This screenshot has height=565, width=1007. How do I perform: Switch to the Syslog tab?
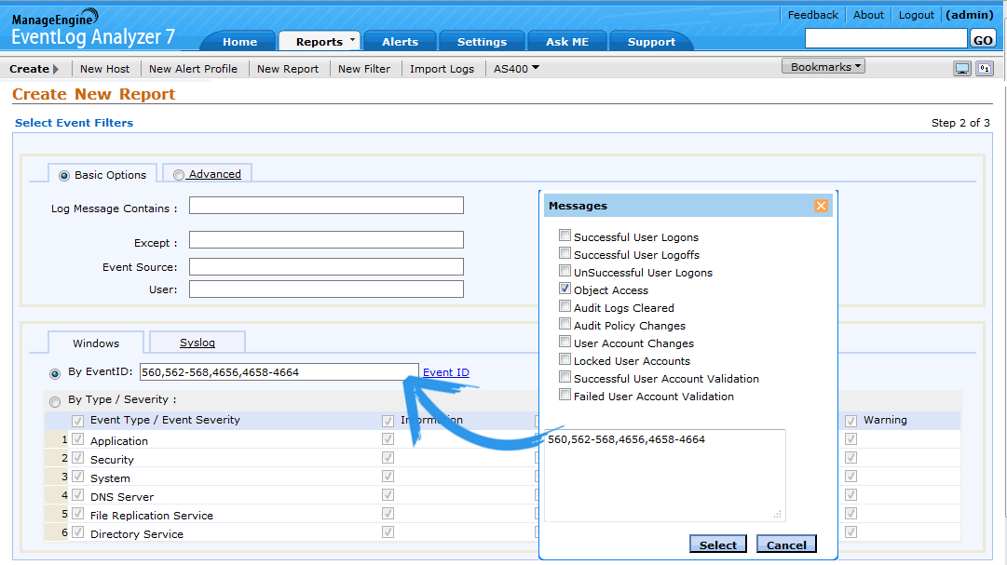pyautogui.click(x=197, y=343)
